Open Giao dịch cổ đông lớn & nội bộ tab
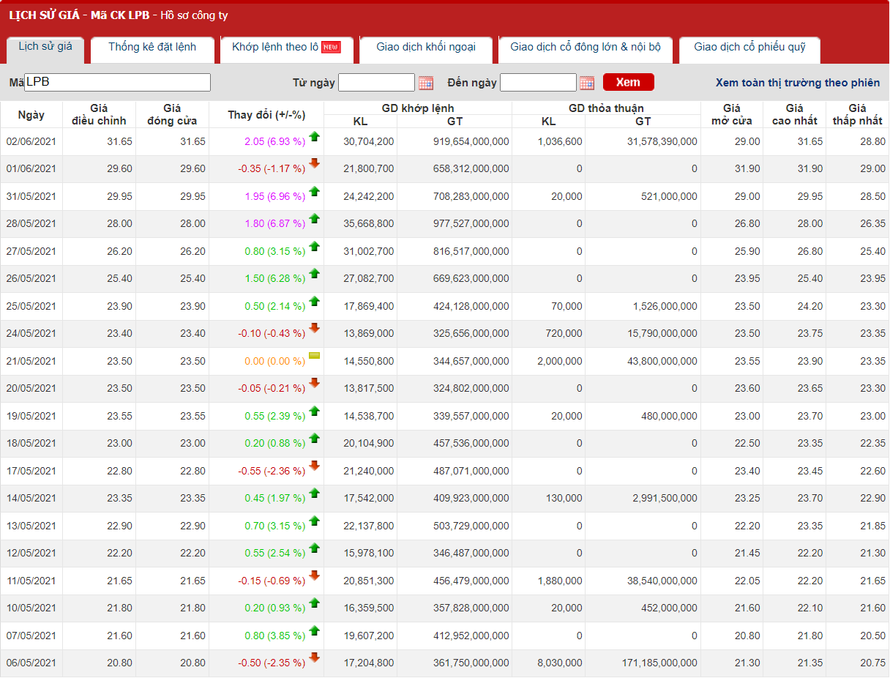This screenshot has width=890, height=678. [x=586, y=47]
